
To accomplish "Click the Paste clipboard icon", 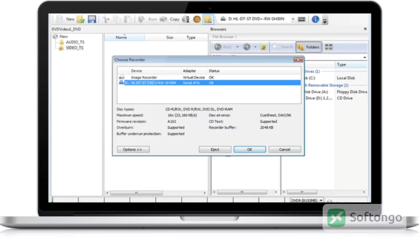I will pos(128,19).
